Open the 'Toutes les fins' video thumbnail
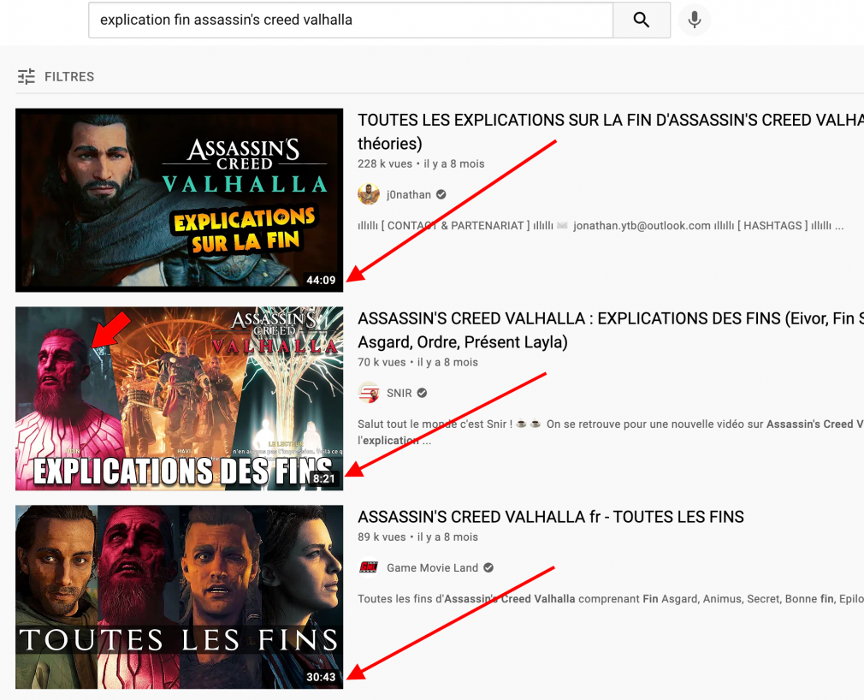Image resolution: width=864 pixels, height=700 pixels. 179,597
